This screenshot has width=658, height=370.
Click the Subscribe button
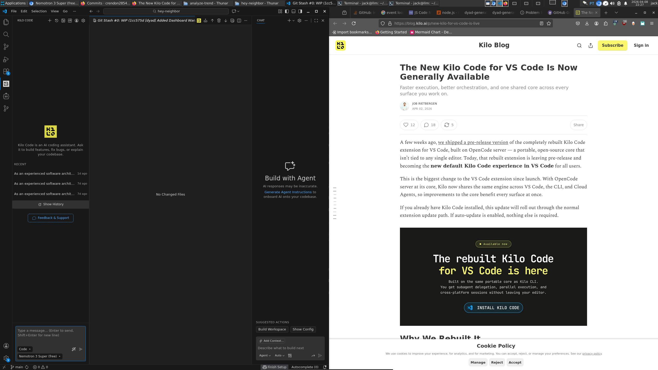[x=613, y=45]
